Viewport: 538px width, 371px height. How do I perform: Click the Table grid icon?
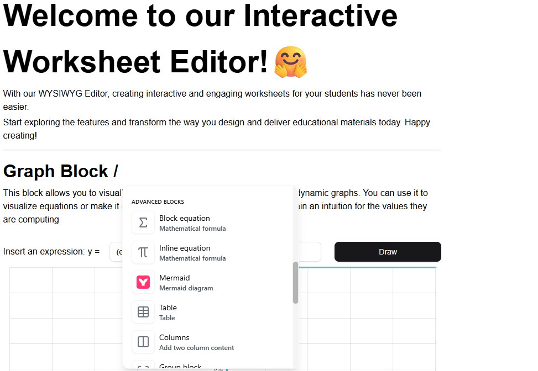[x=143, y=312]
